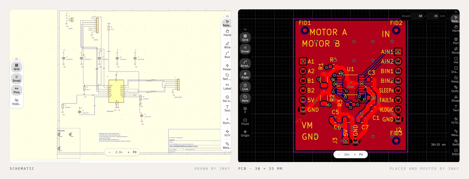Screen dimensions: 469x179
Task: Select the schematic Select tool
Action: coord(227,23)
